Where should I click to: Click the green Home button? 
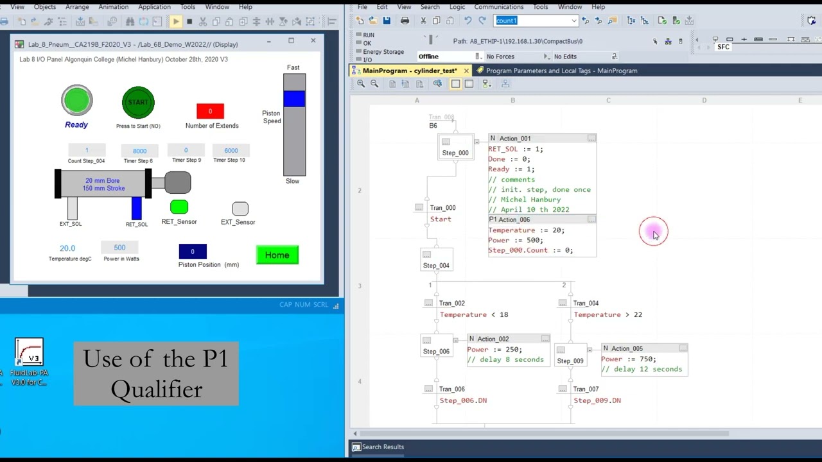click(277, 255)
